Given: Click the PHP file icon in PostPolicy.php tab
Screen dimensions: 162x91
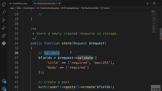Looking at the screenshot, I should point(11,4).
